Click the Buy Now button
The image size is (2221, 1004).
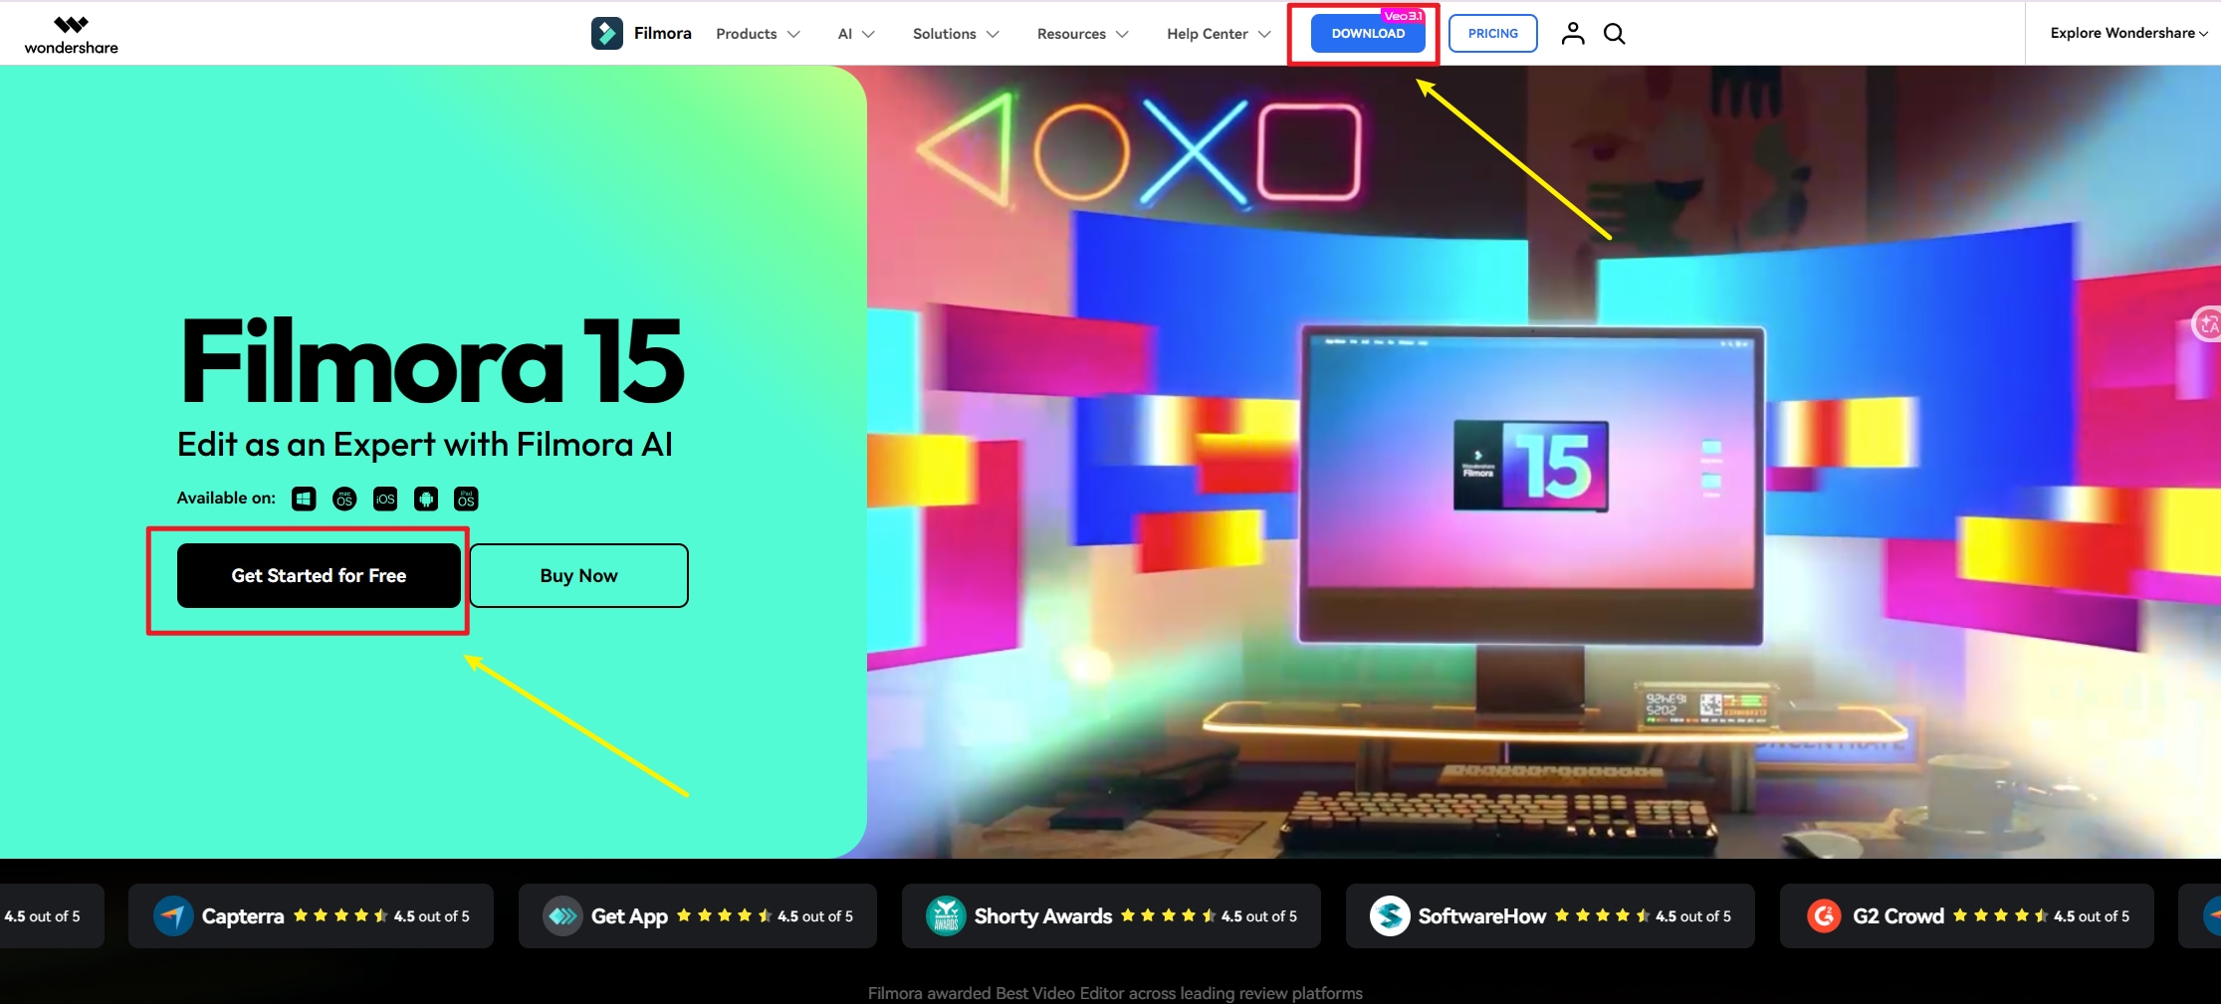pyautogui.click(x=578, y=575)
